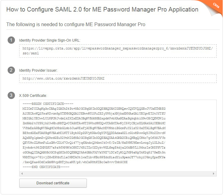This screenshot has height=195, width=224.
Task: Click the step 1 number badge
Action: click(x=11, y=40)
